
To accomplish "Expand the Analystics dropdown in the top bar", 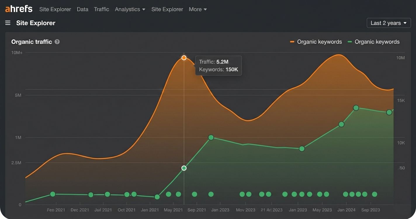I will [x=130, y=9].
